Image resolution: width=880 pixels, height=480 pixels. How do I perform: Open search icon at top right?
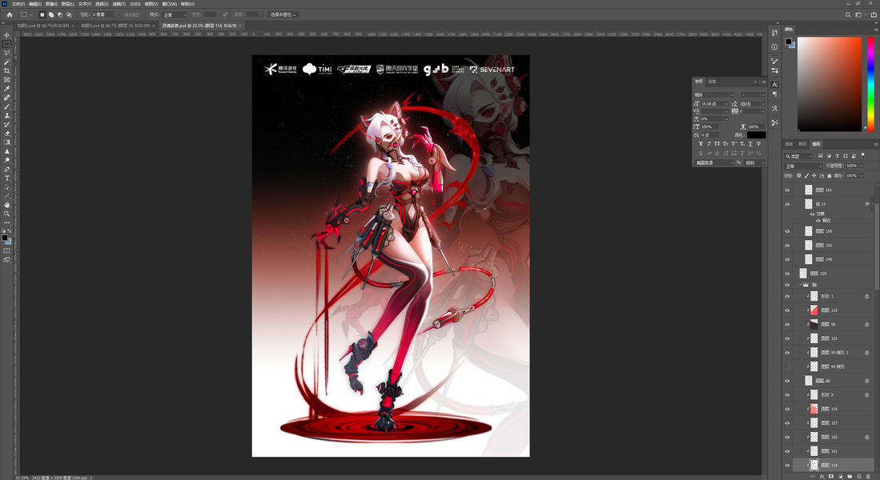coord(848,14)
